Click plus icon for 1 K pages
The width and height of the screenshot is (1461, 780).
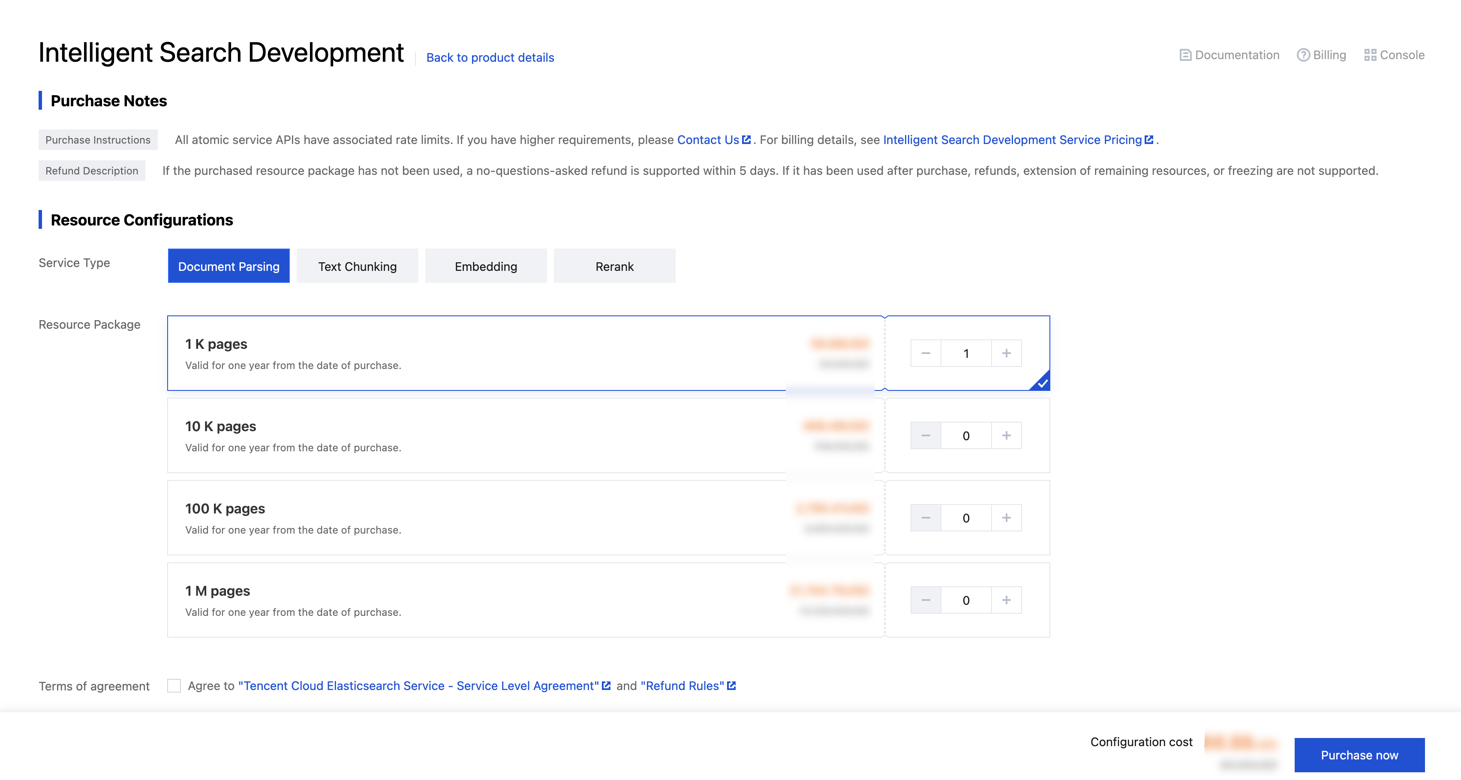[x=1006, y=353]
